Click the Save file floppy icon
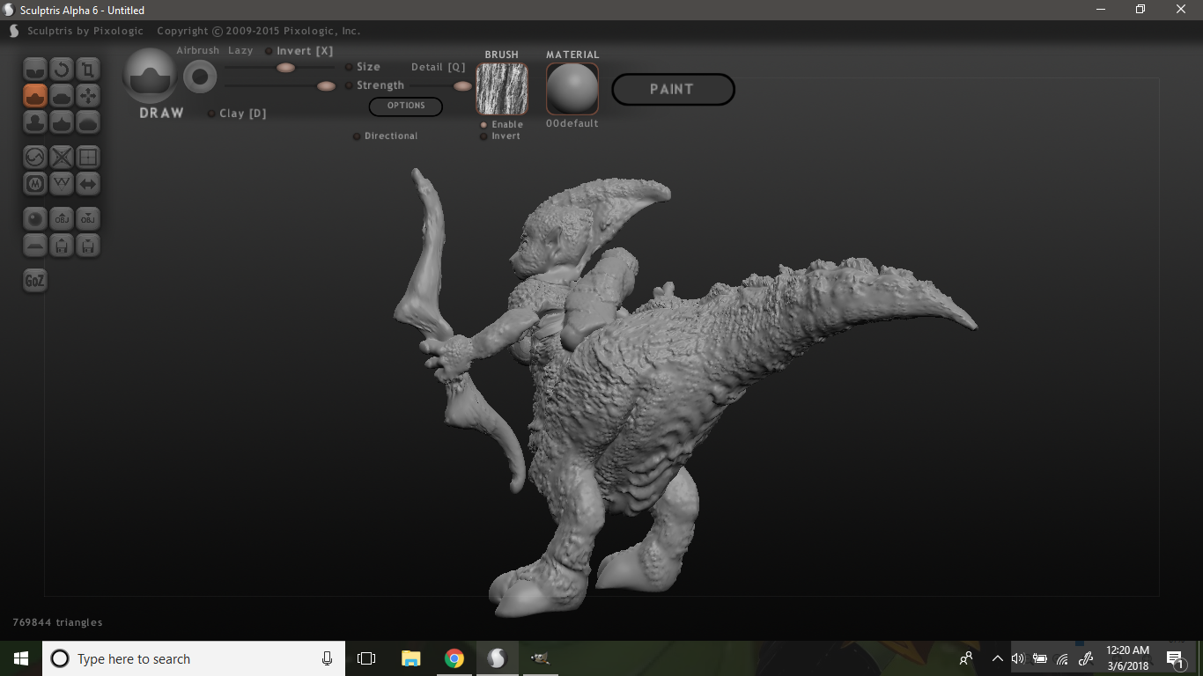 [x=88, y=245]
